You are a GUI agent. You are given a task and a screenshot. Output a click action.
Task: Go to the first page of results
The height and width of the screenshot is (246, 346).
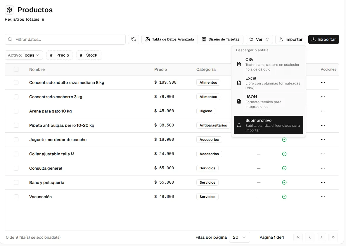click(298, 237)
